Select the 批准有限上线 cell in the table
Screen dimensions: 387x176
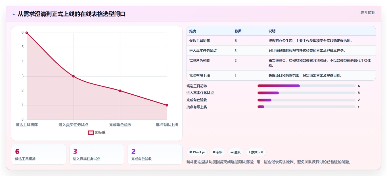coord(200,76)
